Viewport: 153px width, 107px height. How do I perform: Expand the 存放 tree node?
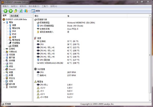tap(4, 64)
